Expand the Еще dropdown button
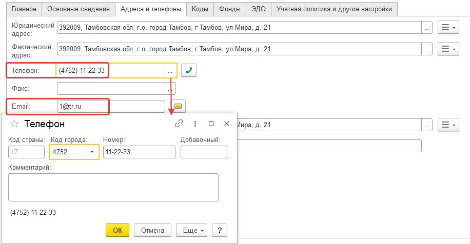This screenshot has width=470, height=244. tap(191, 230)
